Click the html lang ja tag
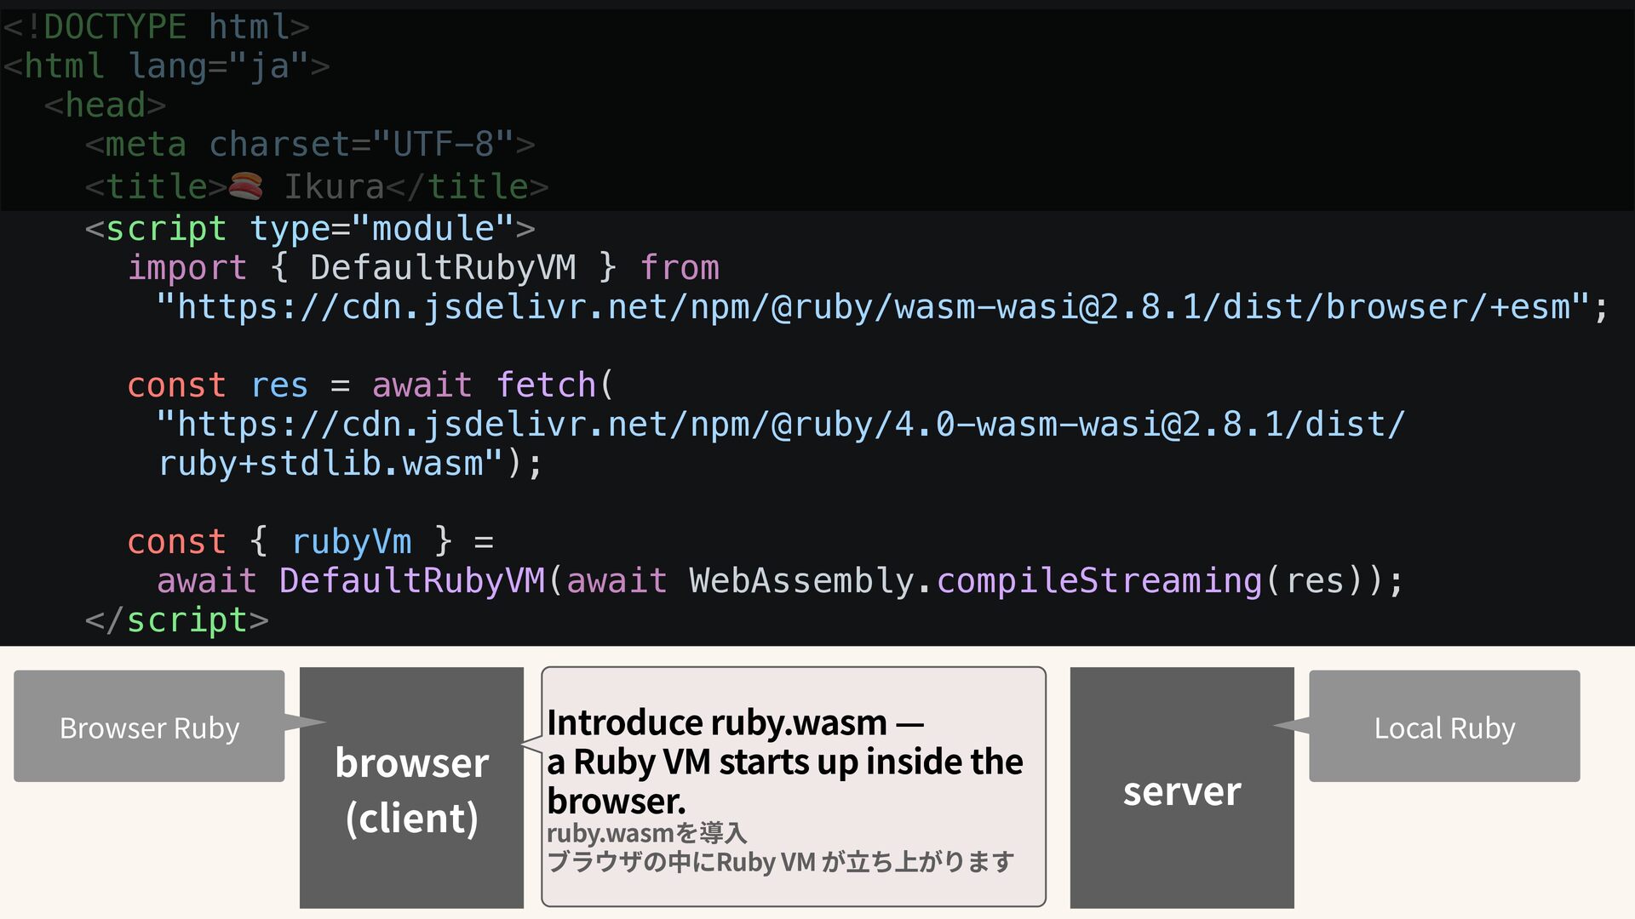 166,66
